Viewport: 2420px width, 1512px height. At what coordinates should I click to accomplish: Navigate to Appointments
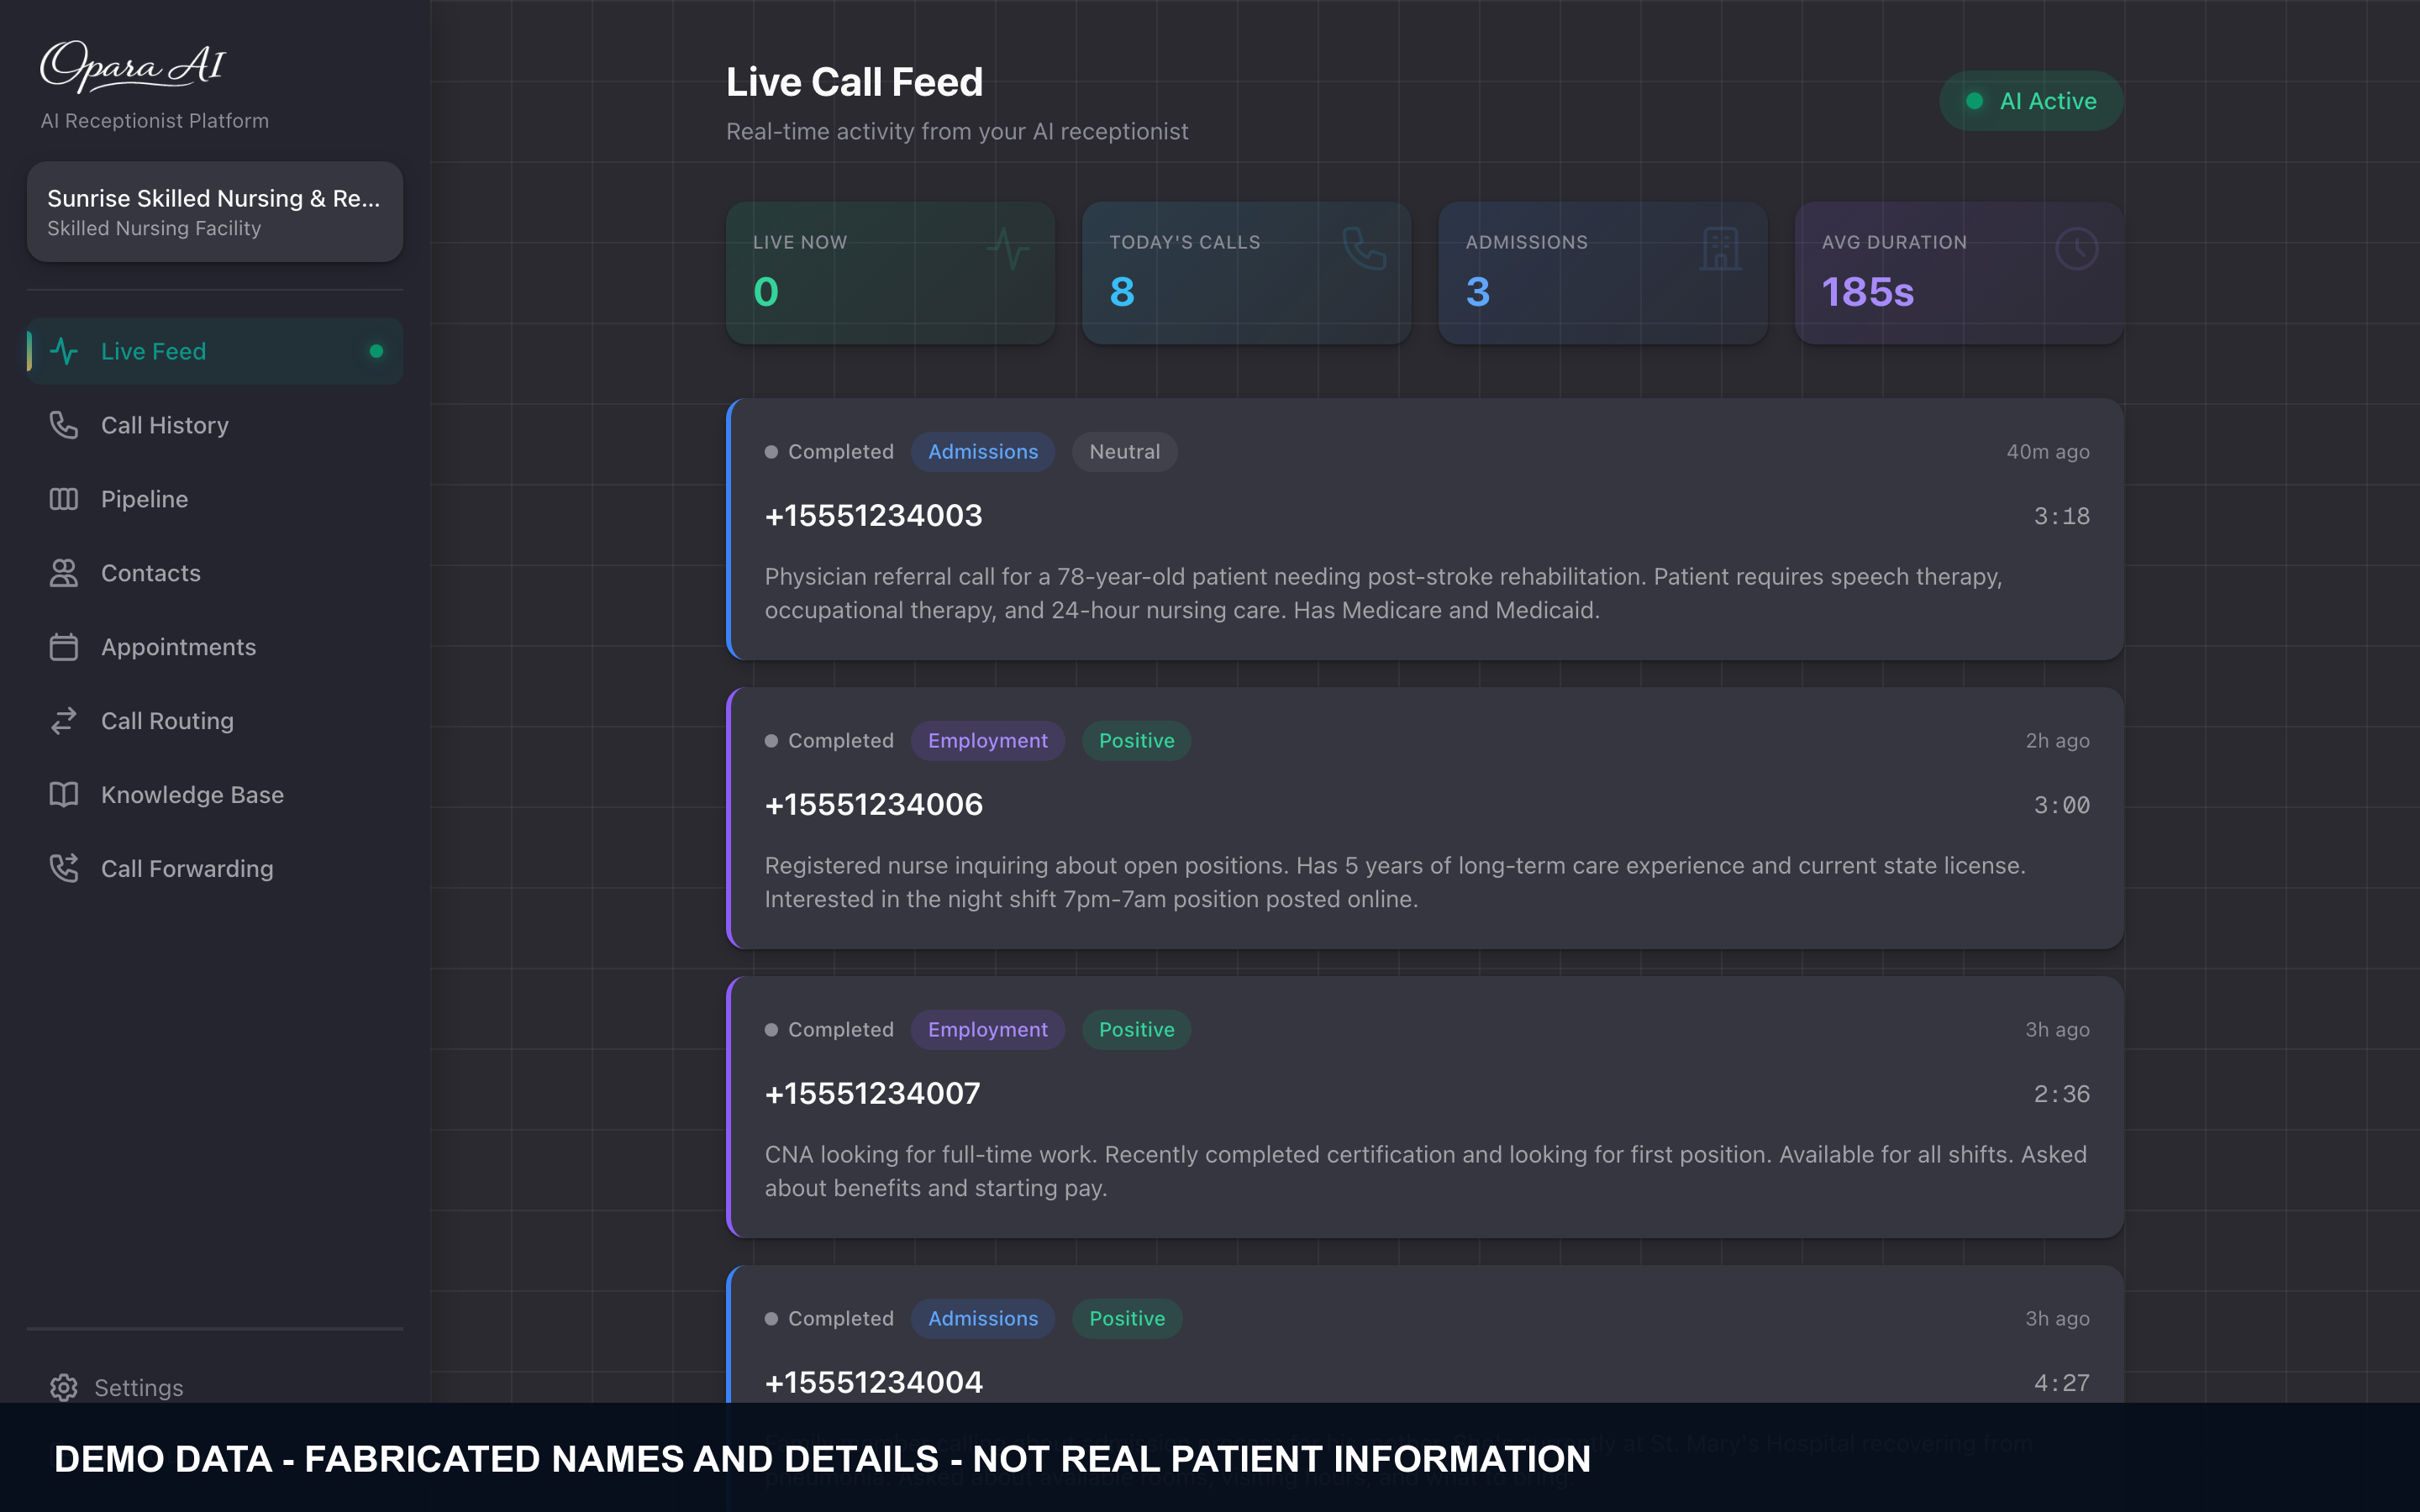pos(215,647)
